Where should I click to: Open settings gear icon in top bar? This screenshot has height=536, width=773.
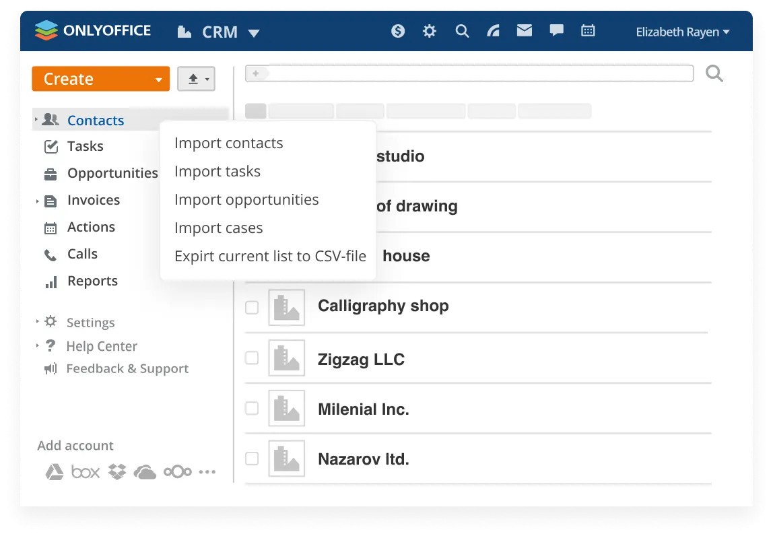[430, 31]
